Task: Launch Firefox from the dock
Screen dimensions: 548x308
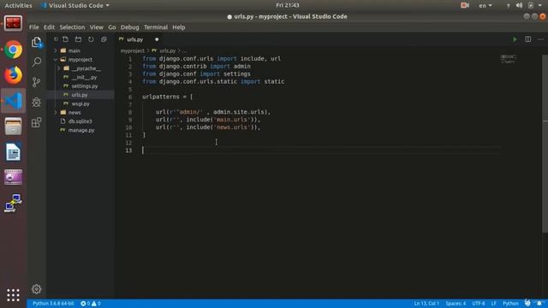Action: click(x=14, y=75)
